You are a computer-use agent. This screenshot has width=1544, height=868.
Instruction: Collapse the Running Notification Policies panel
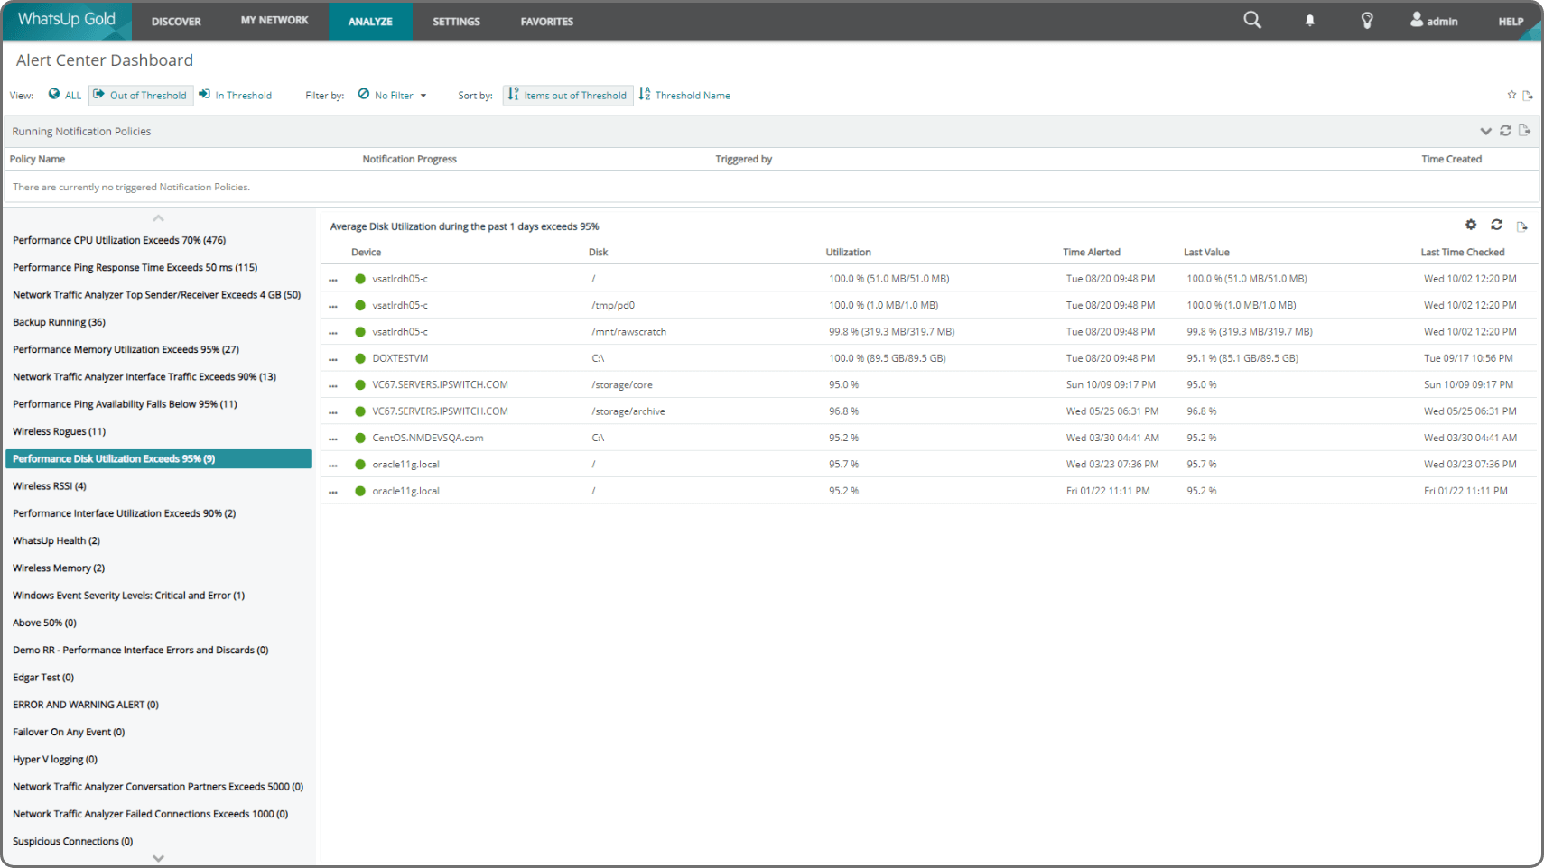click(1485, 131)
